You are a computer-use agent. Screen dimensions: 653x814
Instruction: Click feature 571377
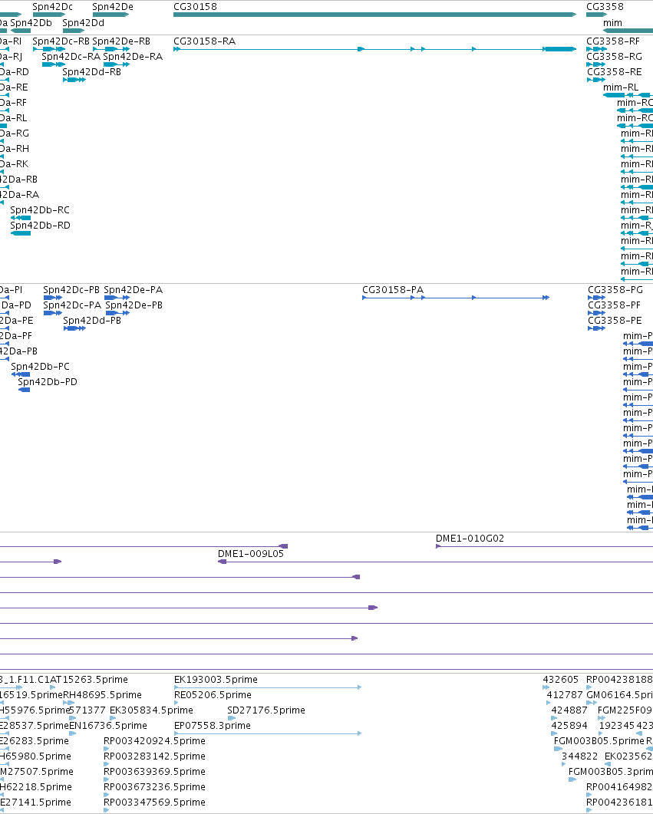pos(87,710)
